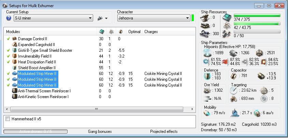The image size is (288, 138).
Task: Click Shield Boost Amplifier II module icon
Action: tap(15, 68)
